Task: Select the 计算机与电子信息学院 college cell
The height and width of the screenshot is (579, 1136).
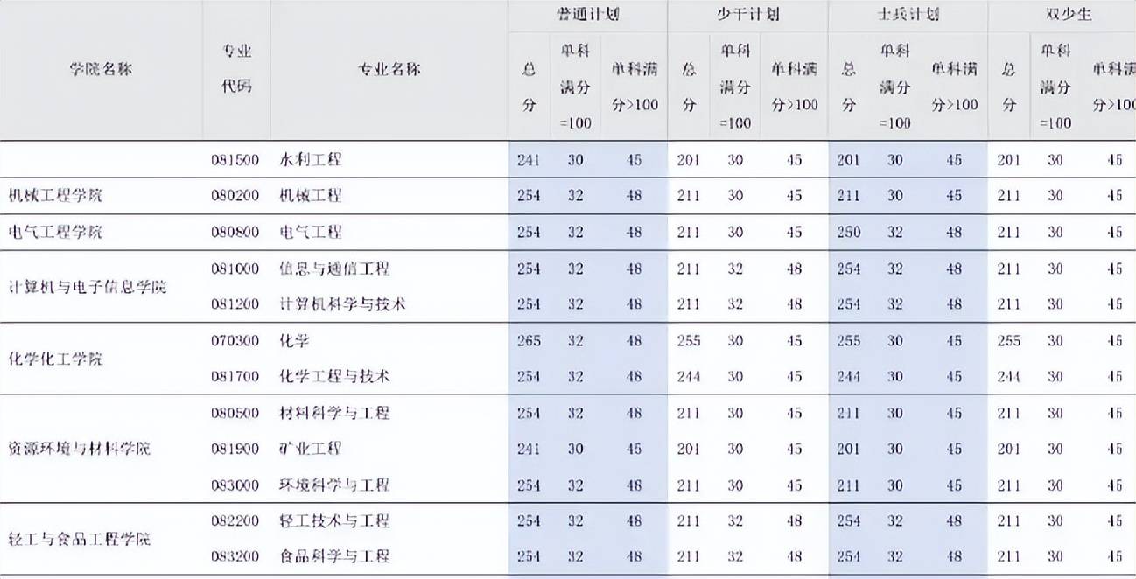Action: [x=87, y=287]
